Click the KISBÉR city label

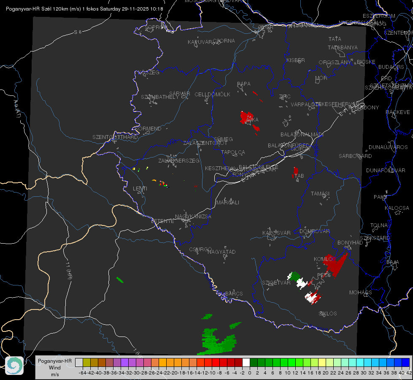[296, 60]
